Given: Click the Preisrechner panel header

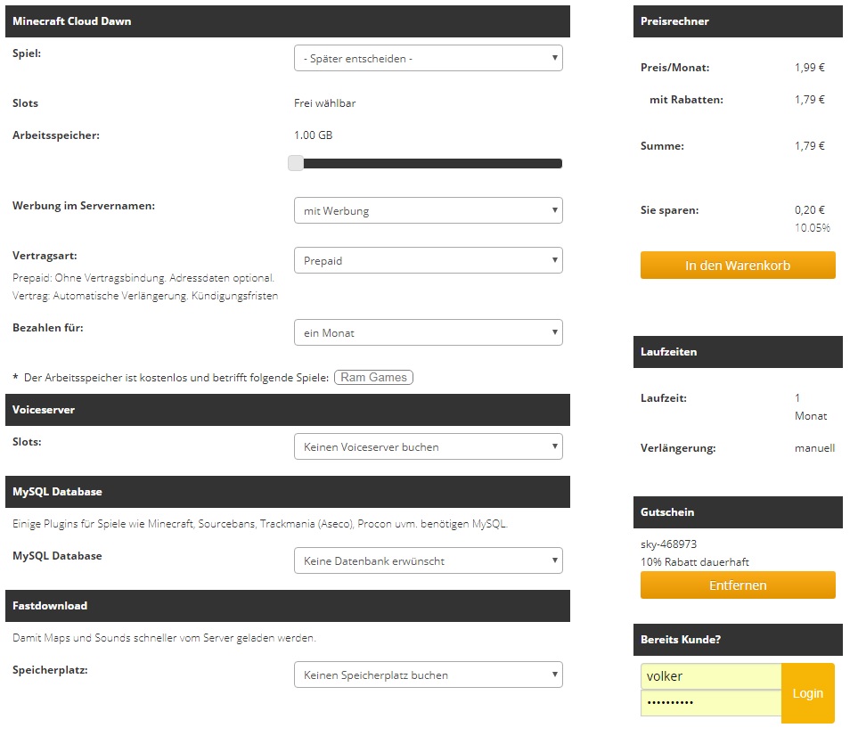Looking at the screenshot, I should [x=738, y=21].
